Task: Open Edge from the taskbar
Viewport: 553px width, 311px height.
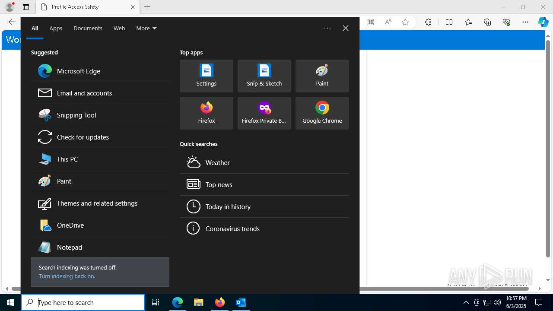Action: 178,302
